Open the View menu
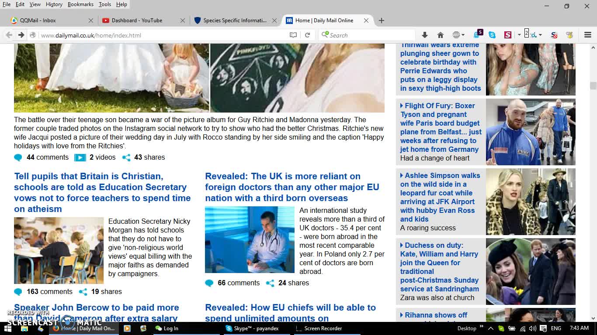The width and height of the screenshot is (597, 335). [x=35, y=4]
